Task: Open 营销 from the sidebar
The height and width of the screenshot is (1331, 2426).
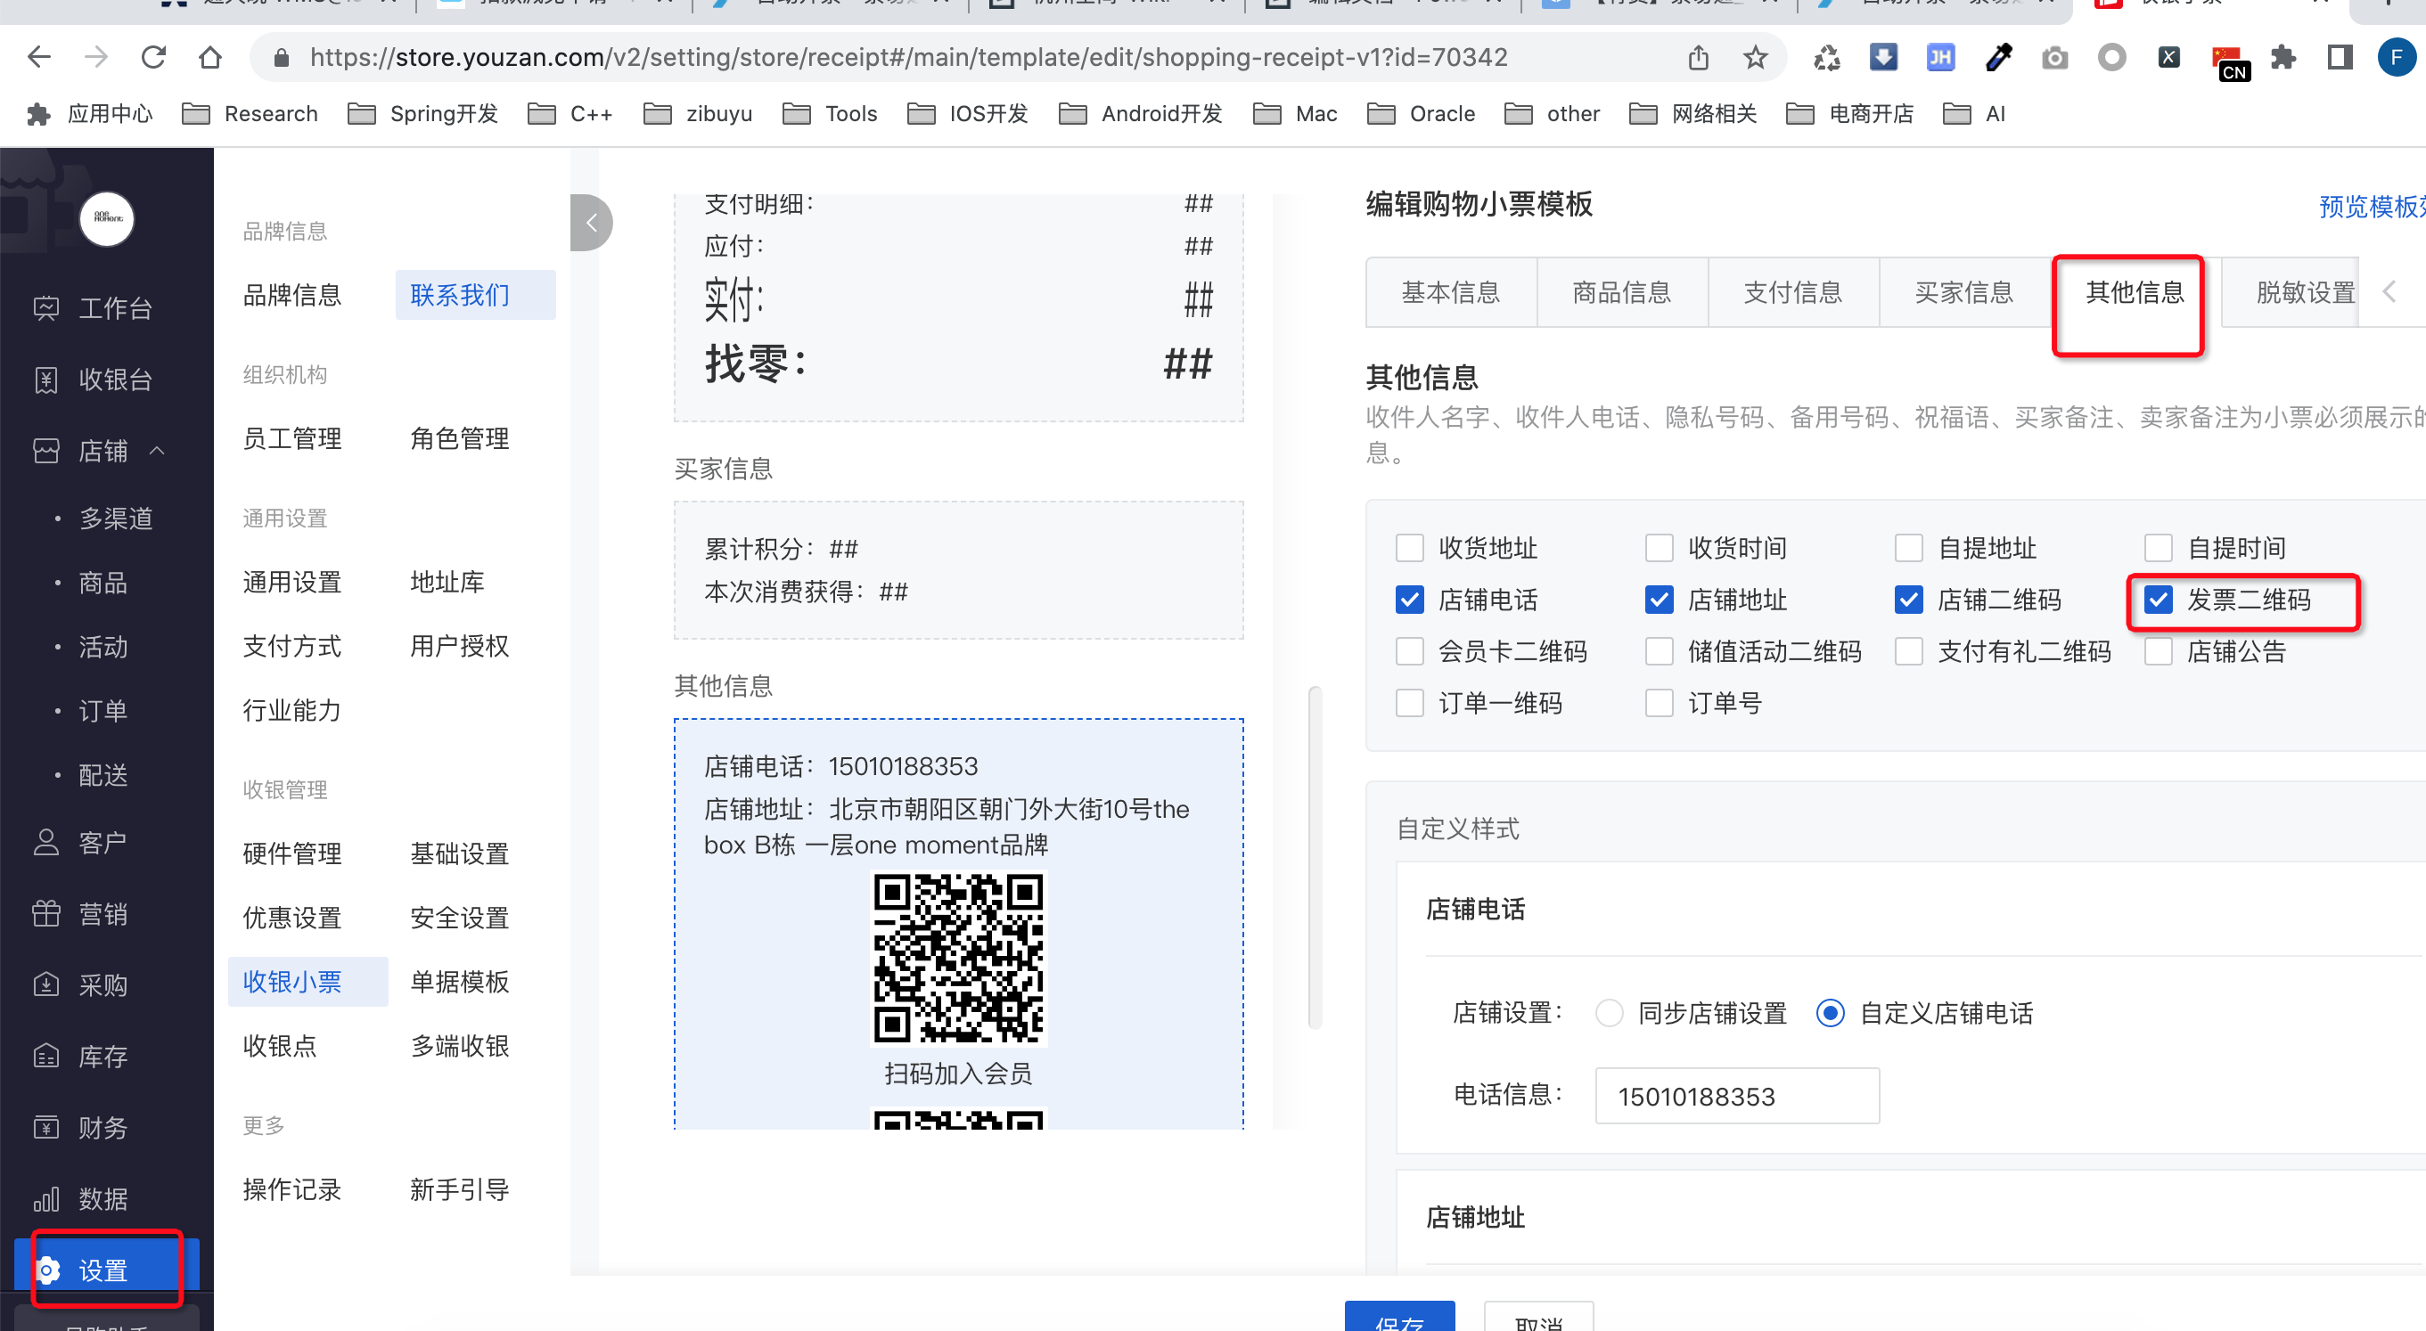Action: pos(102,913)
